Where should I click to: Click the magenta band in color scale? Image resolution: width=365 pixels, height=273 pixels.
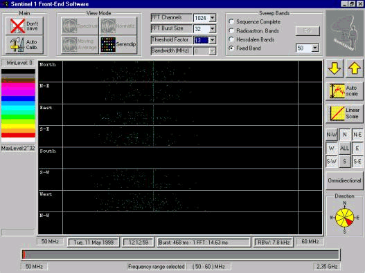point(18,89)
